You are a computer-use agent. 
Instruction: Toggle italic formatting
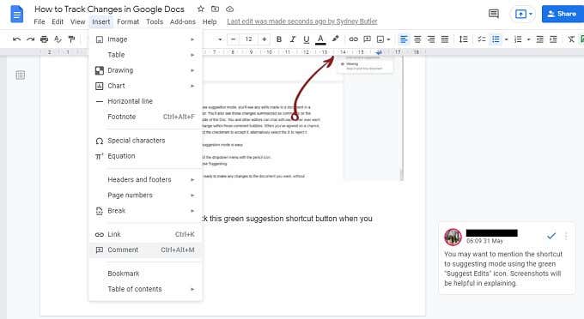tap(292, 39)
